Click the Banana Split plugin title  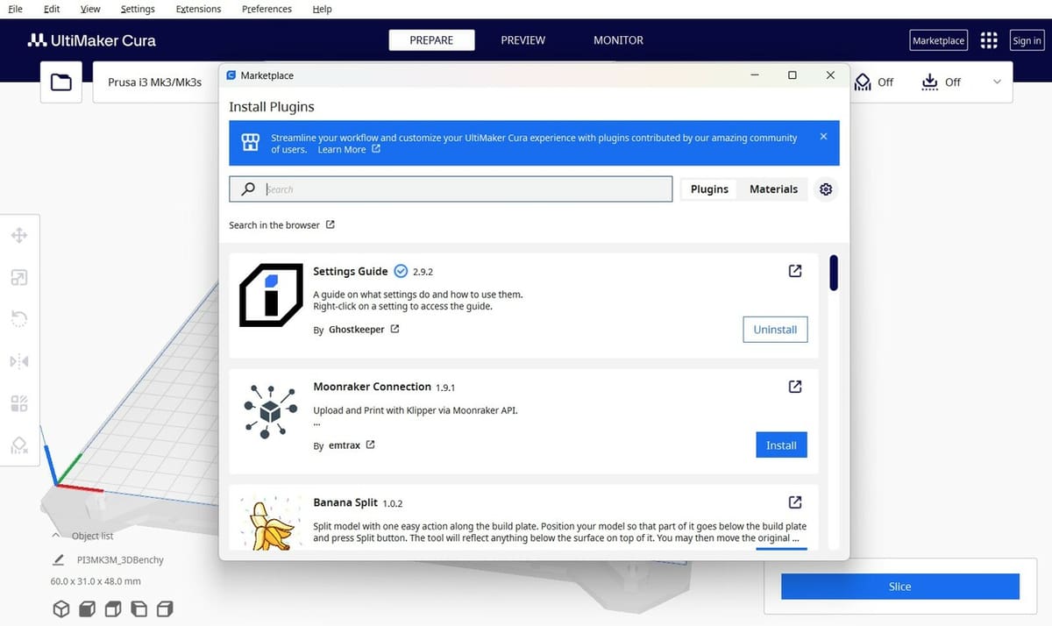(x=345, y=502)
